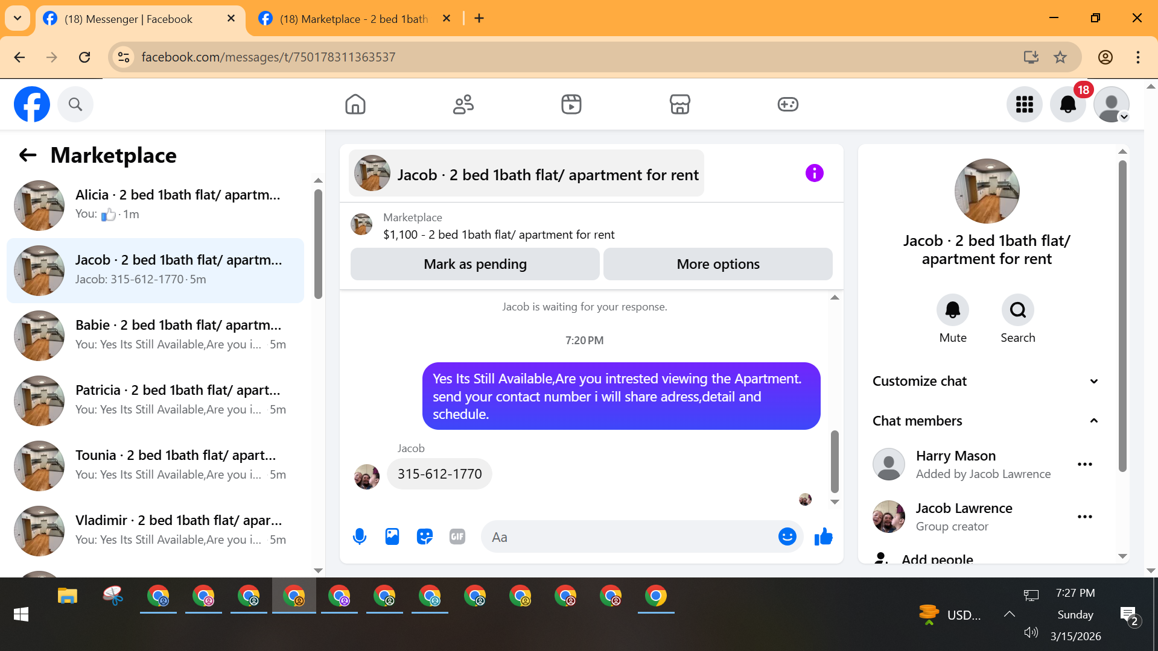
Task: Select Jacob's conversation in list
Action: tap(156, 271)
